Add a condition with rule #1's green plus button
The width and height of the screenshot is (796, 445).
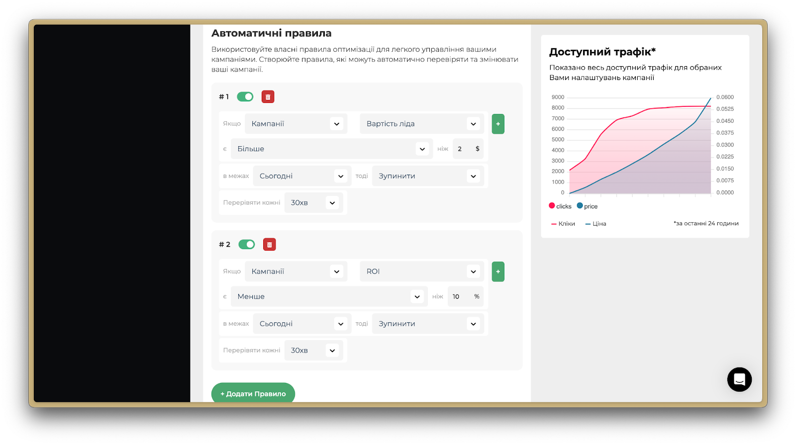pos(498,124)
